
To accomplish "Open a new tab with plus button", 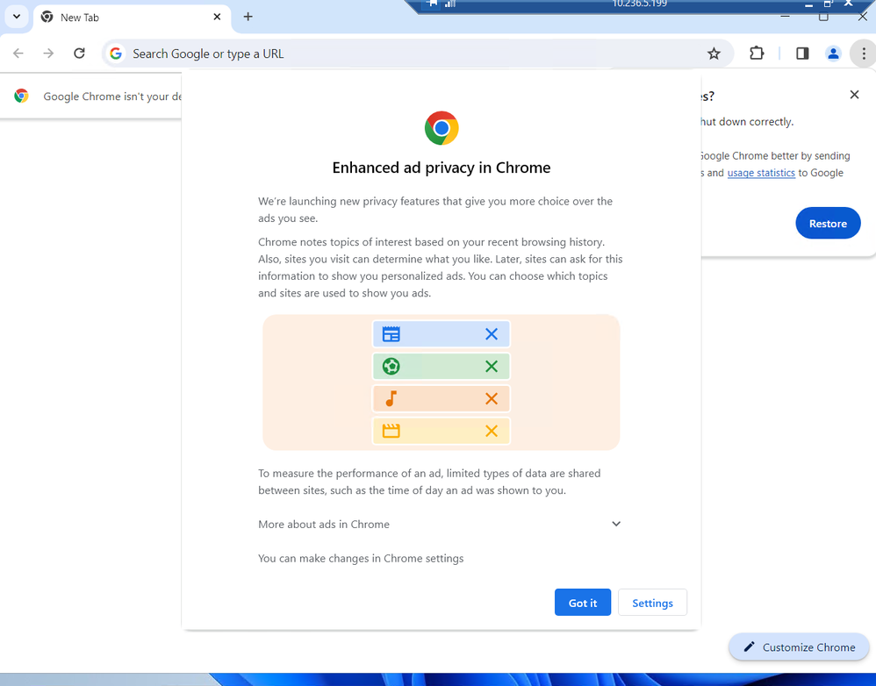I will click(x=248, y=17).
